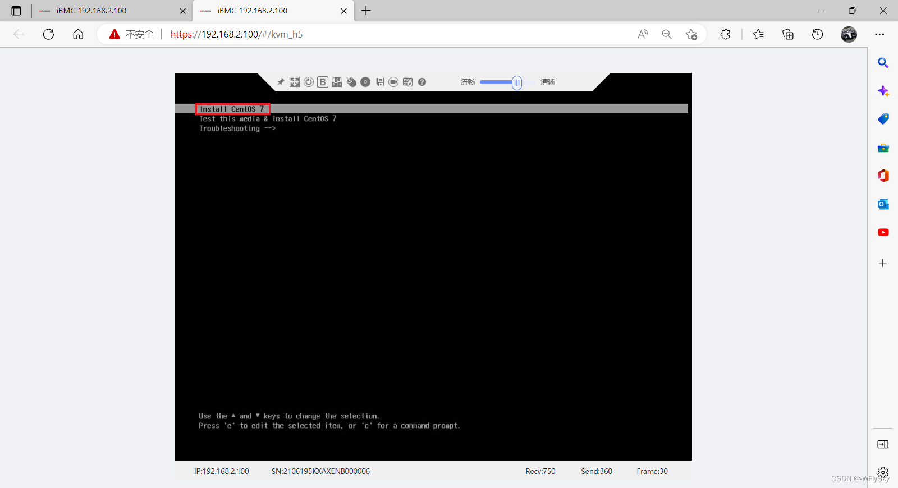
Task: Open the save/USB key icon
Action: [x=380, y=82]
